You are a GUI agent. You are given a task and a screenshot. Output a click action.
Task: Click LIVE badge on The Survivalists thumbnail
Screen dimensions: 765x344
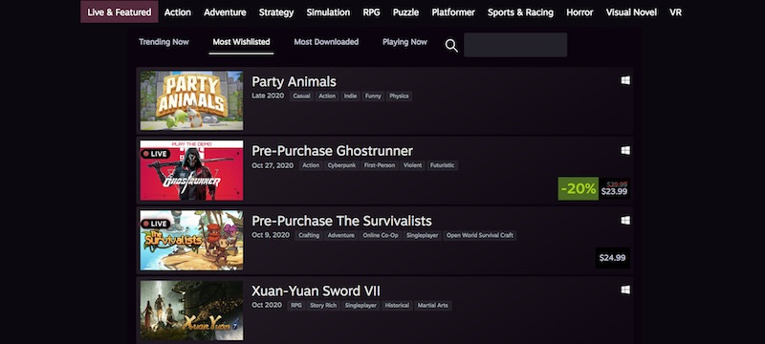(155, 225)
